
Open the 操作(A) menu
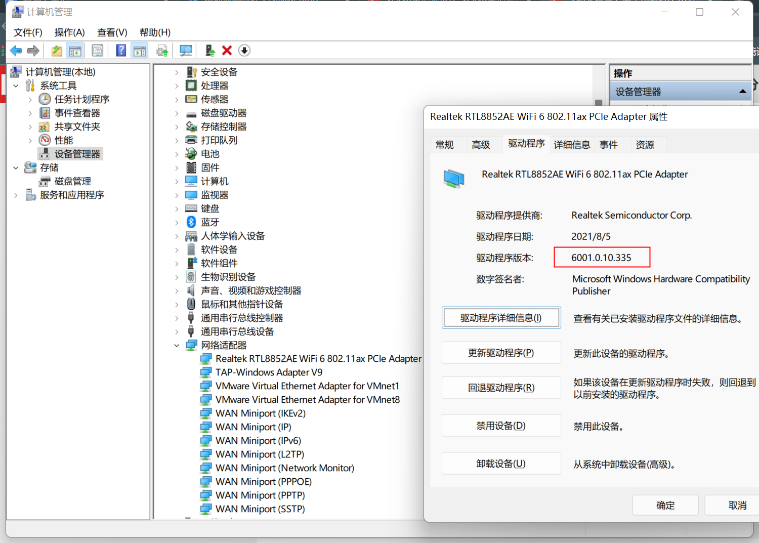(70, 32)
